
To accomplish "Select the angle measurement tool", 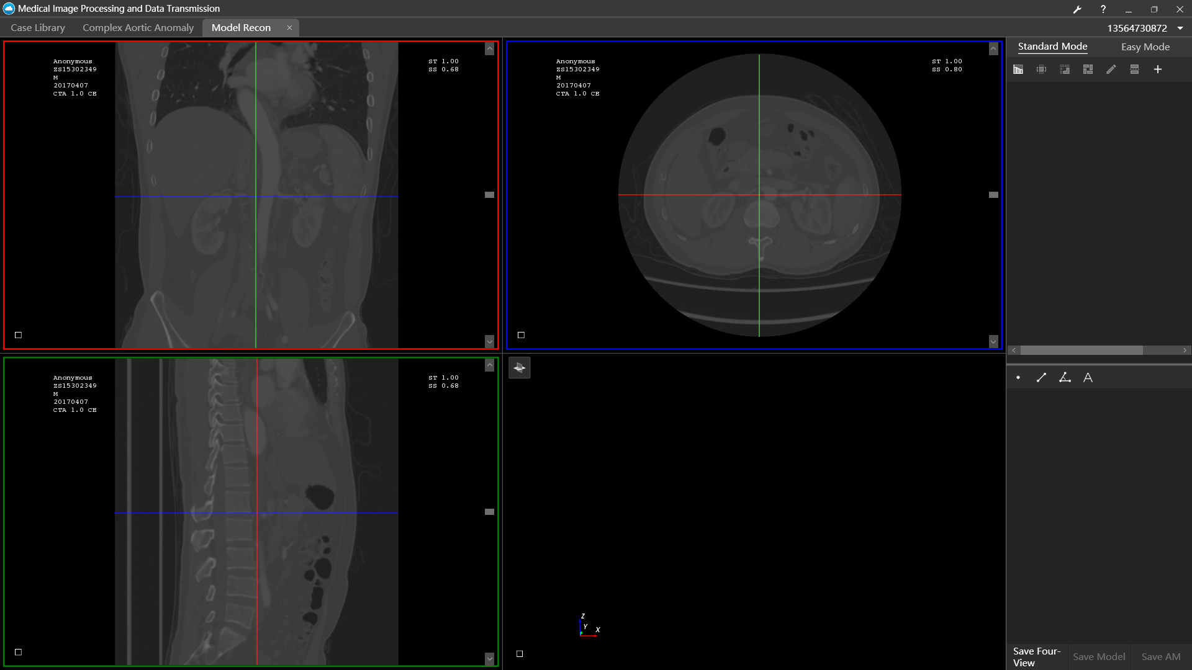I will (x=1065, y=378).
